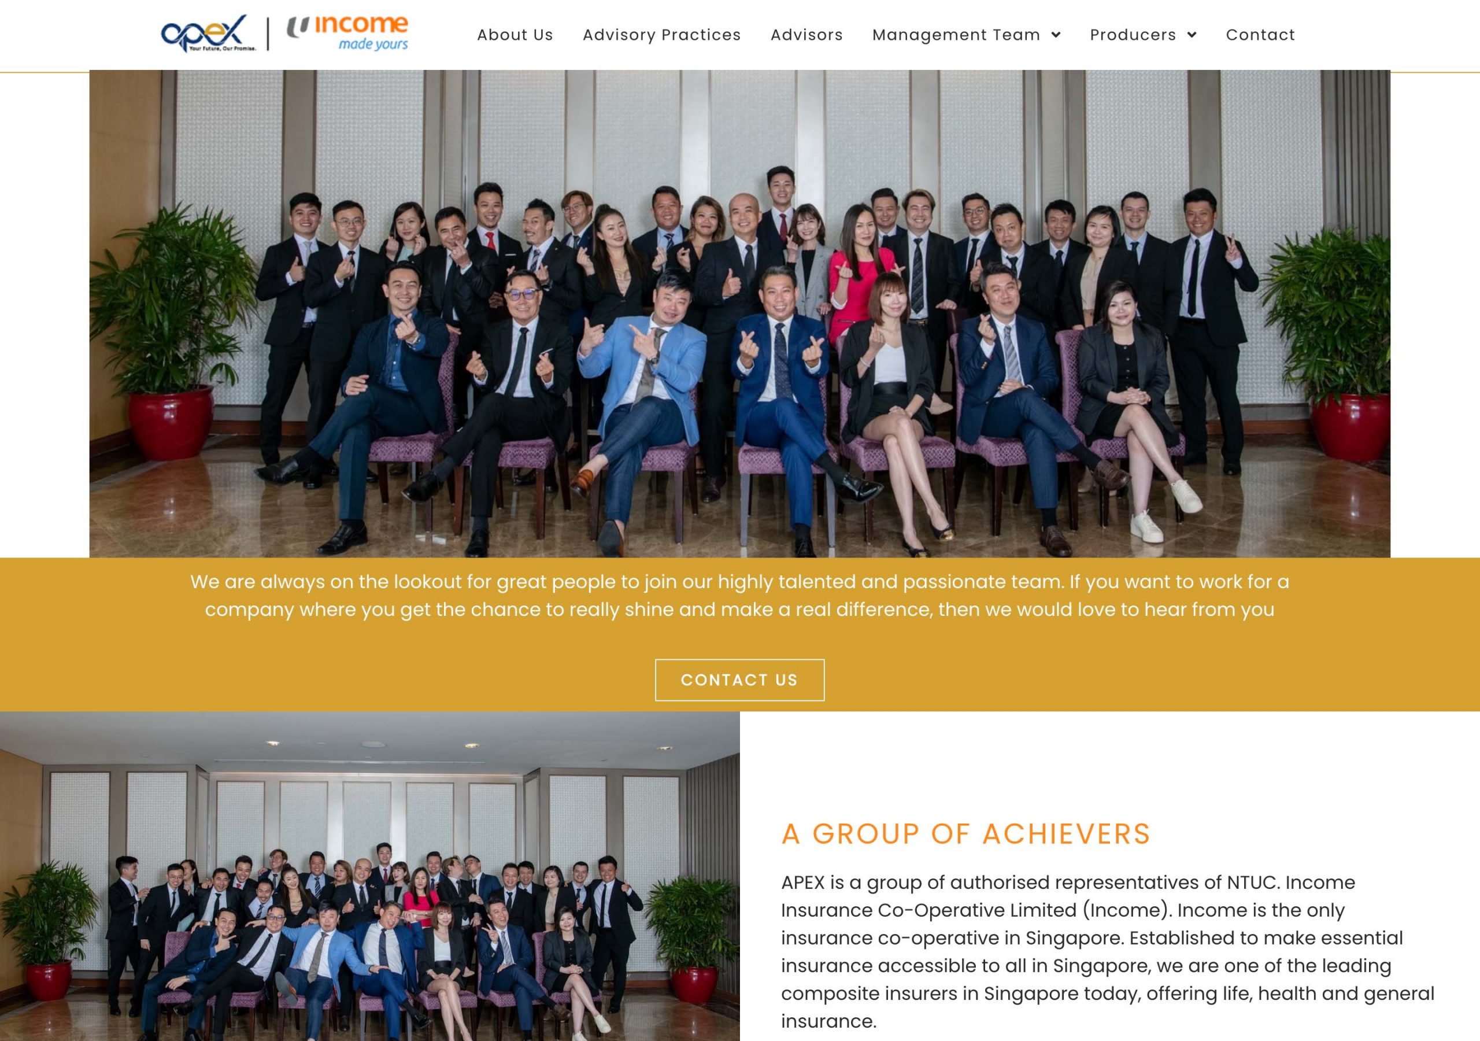1480x1041 pixels.
Task: Expand the Producers dropdown chevron
Action: 1192,35
